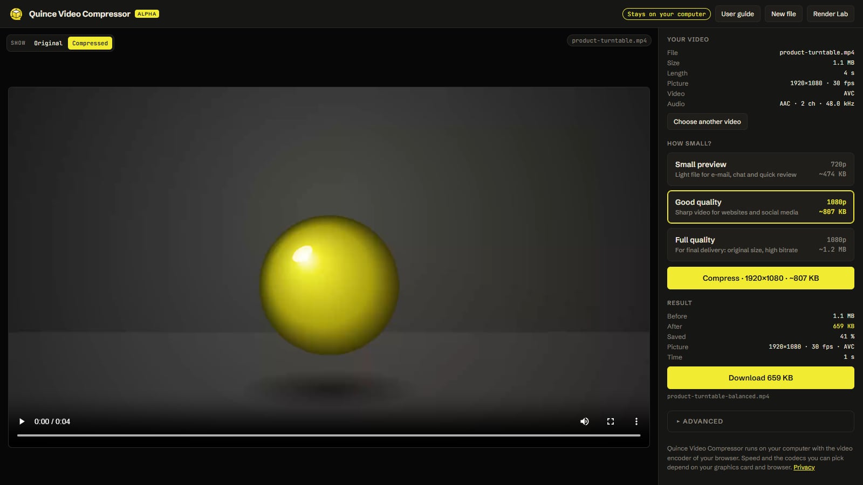Open the Privacy link
Image resolution: width=863 pixels, height=485 pixels.
[804, 467]
